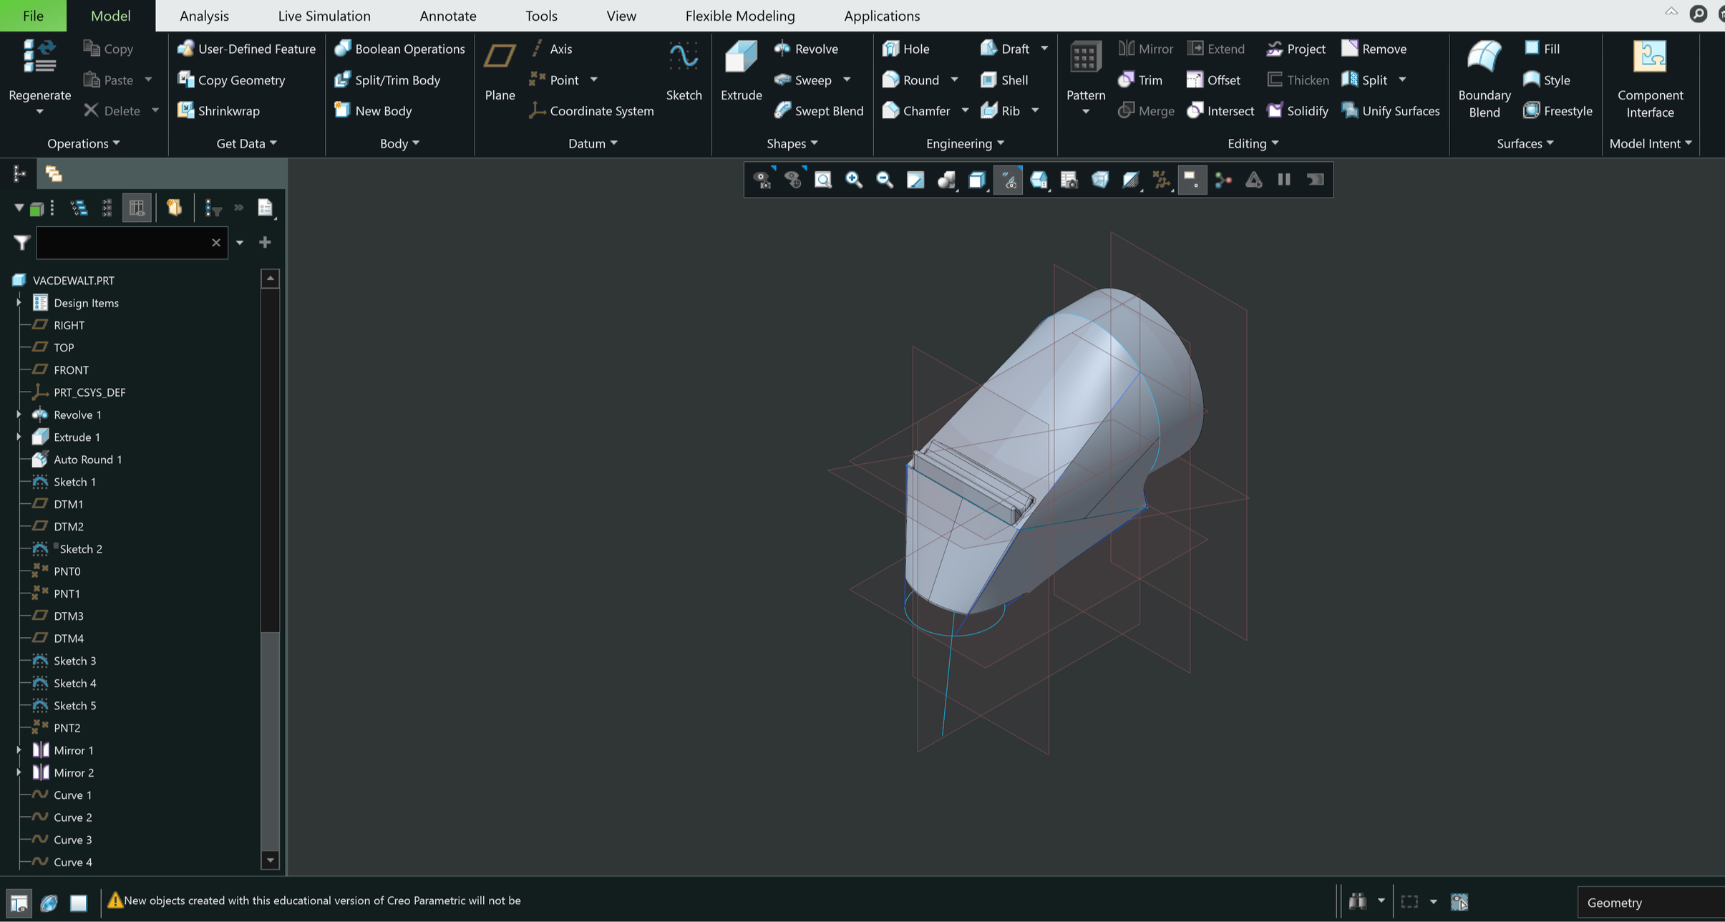The width and height of the screenshot is (1725, 922).
Task: Switch to the Flexible Modeling tab
Action: coord(740,15)
